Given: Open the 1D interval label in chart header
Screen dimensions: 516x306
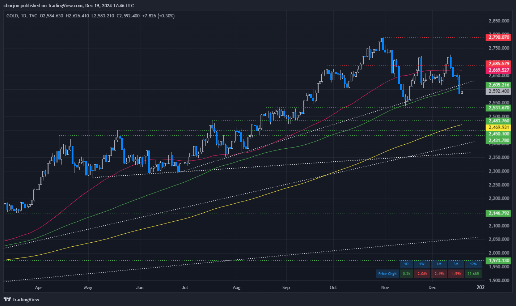Looking at the screenshot, I should 24,16.
